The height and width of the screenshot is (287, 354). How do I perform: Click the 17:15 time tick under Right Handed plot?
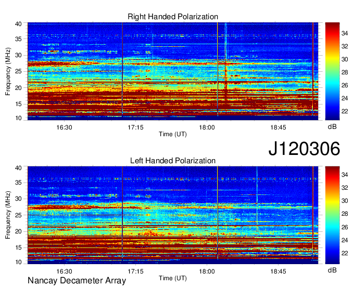tap(135, 127)
